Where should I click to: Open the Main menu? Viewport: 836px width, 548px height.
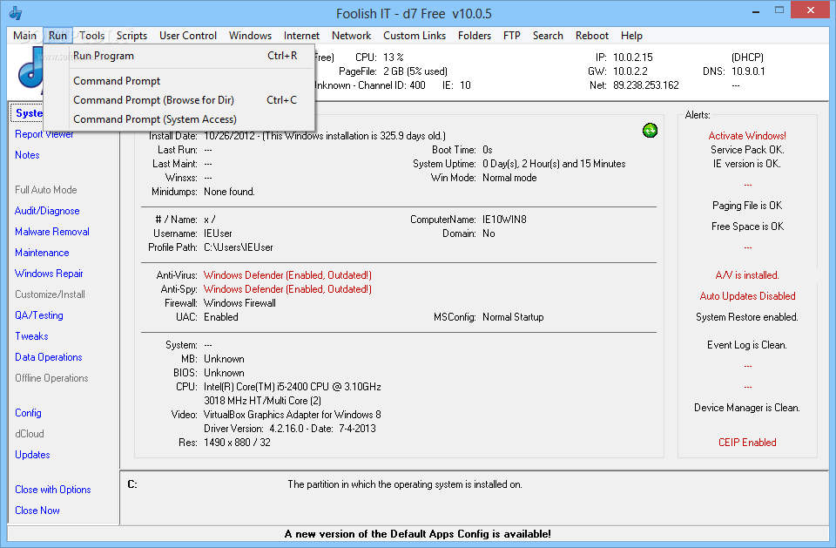(x=24, y=35)
